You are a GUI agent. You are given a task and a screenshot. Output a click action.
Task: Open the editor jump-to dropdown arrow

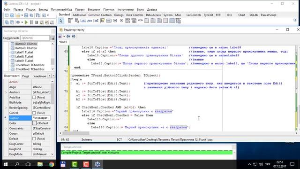[64, 37]
